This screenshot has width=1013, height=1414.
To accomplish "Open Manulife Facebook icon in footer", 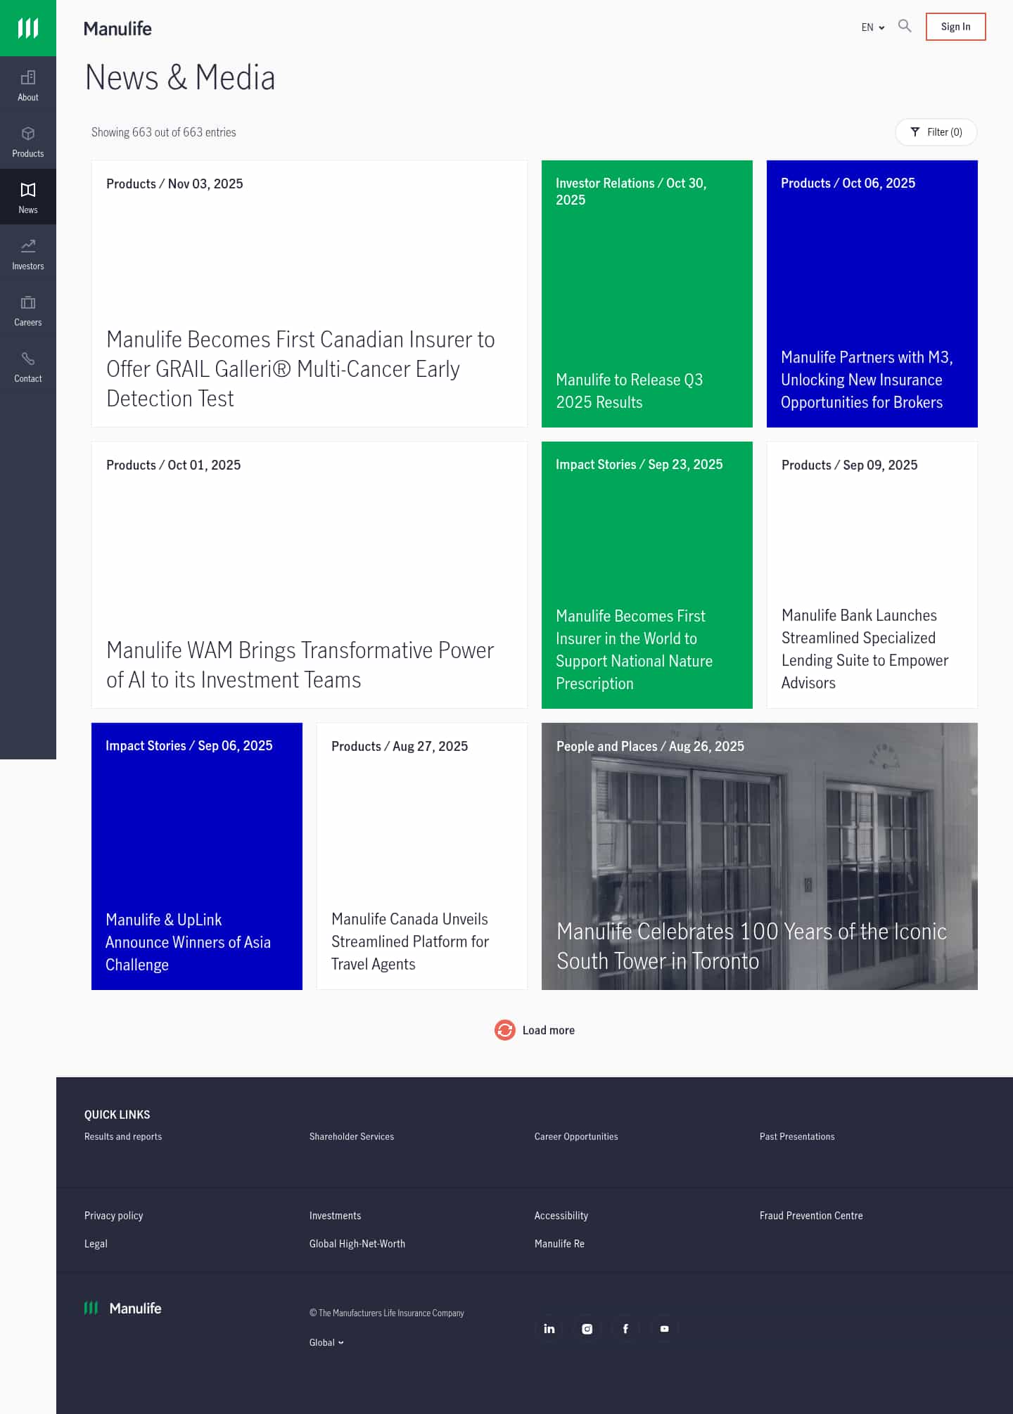I will [x=625, y=1328].
